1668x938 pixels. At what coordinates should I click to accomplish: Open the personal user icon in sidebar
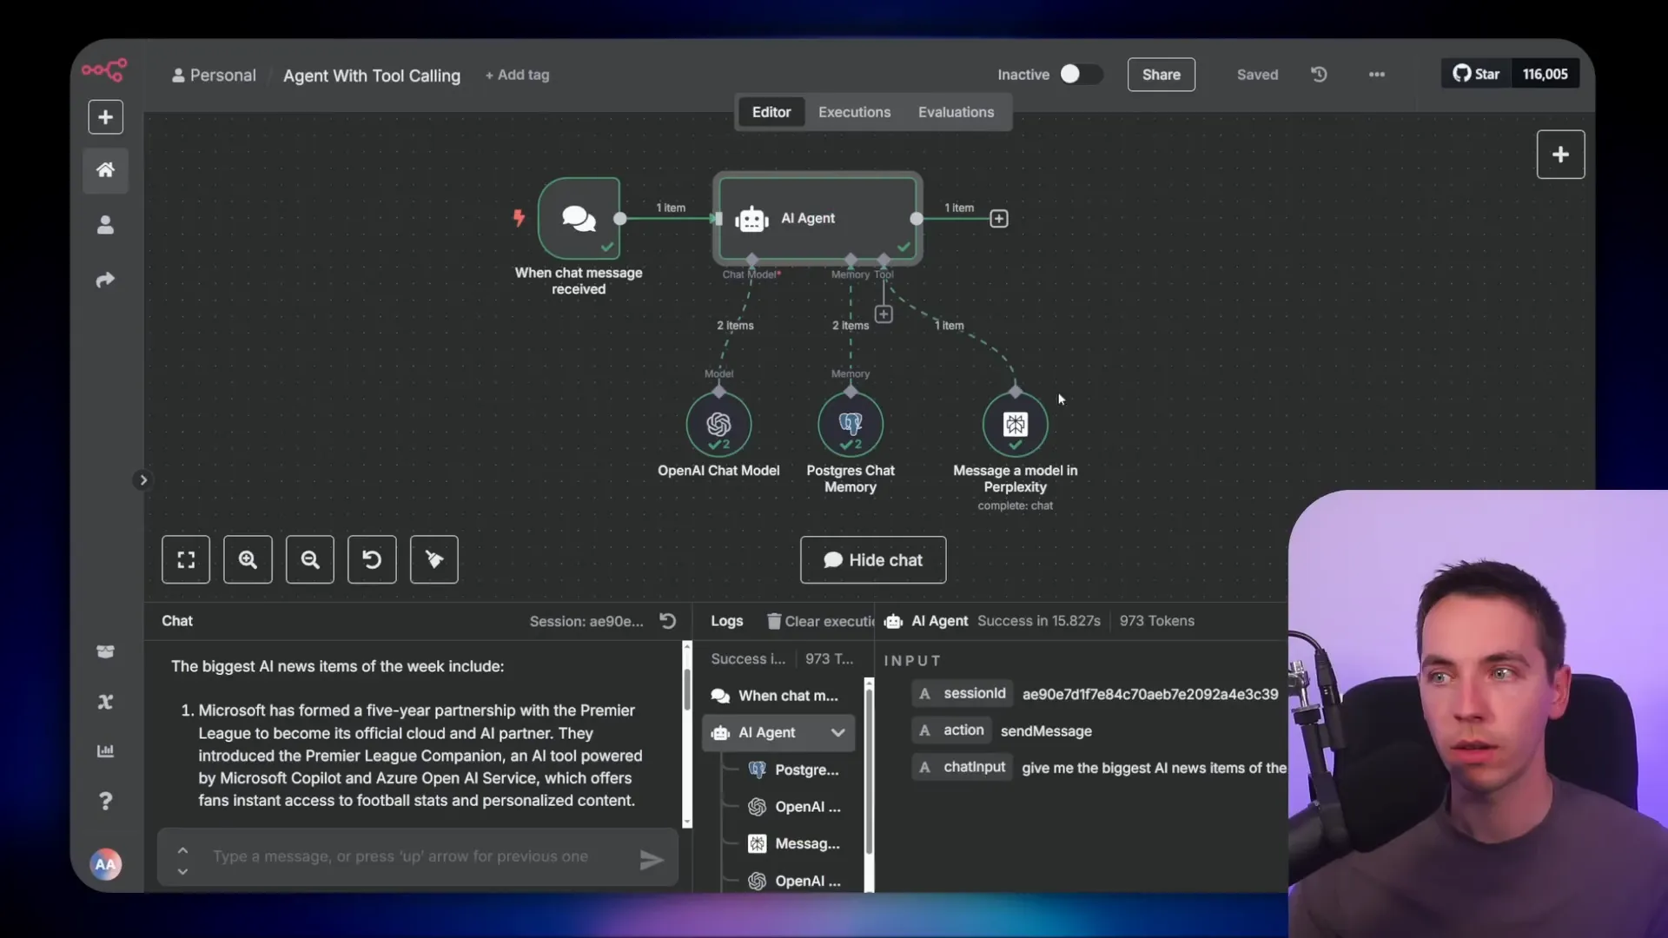pos(105,225)
